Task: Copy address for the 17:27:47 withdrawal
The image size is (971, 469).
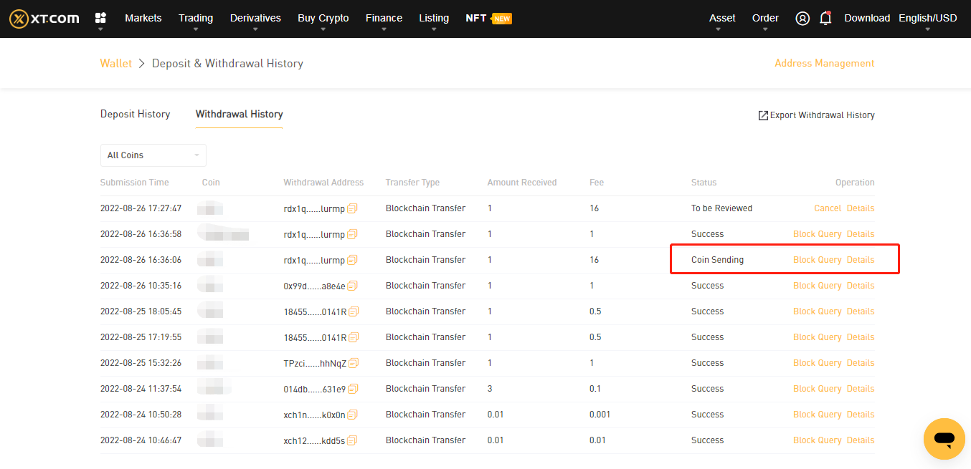Action: point(352,208)
